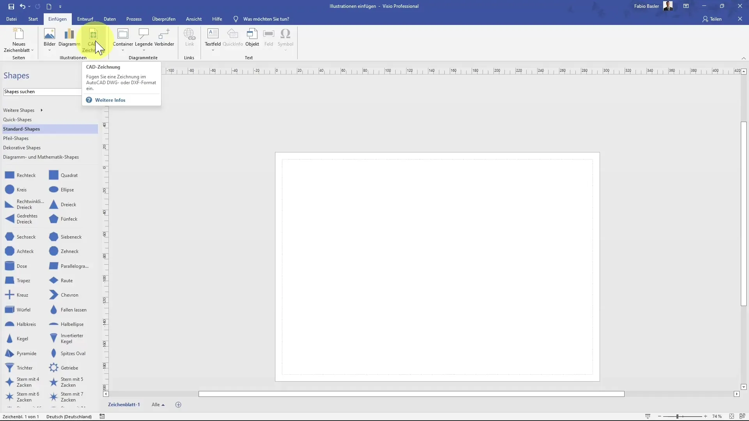The width and height of the screenshot is (749, 421).
Task: Select the Fallen lassen drop shape
Action: pyautogui.click(x=68, y=310)
